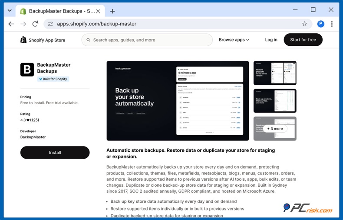Click the BackupMaster B app icon
The width and height of the screenshot is (343, 220).
(27, 70)
